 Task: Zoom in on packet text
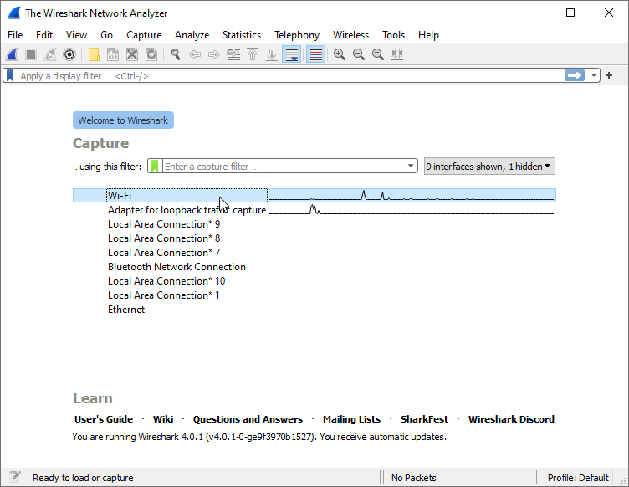point(339,54)
